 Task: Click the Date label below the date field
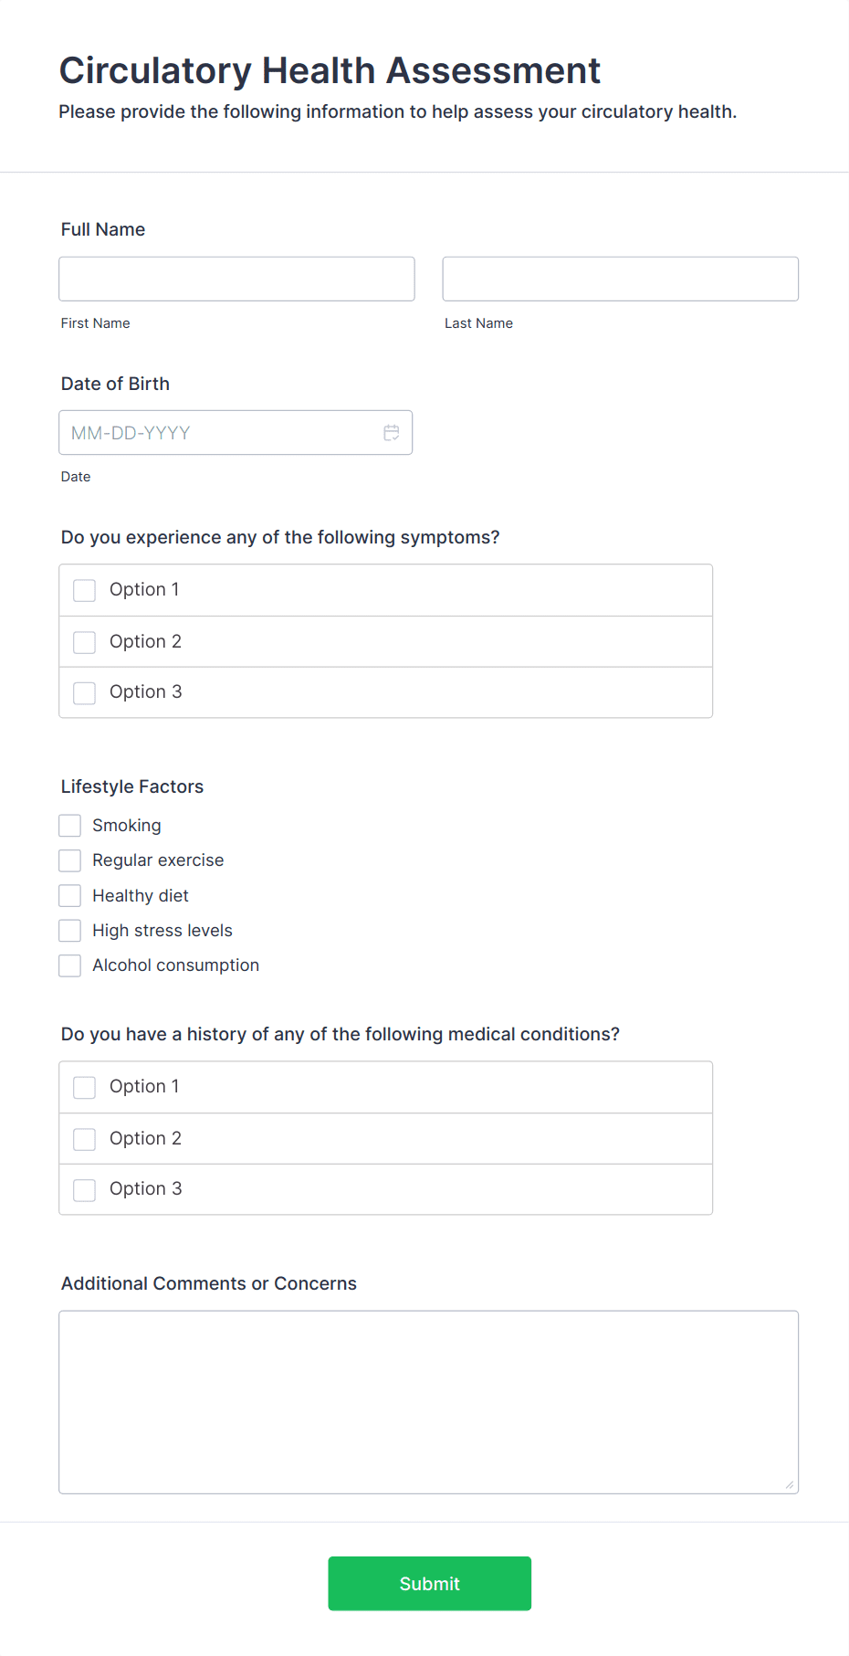point(76,476)
